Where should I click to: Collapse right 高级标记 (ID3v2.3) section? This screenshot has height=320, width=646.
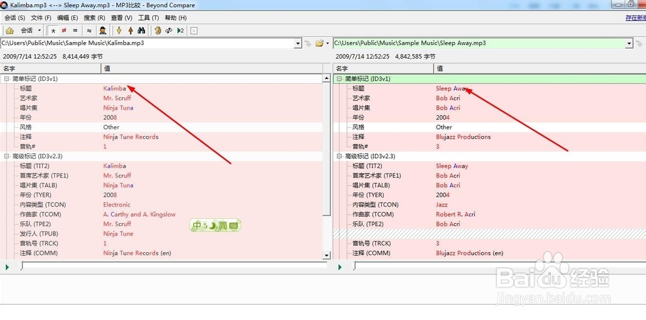(340, 156)
